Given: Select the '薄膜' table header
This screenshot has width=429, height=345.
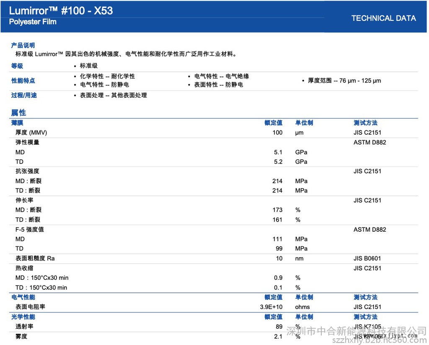Looking at the screenshot, I should tap(17, 123).
